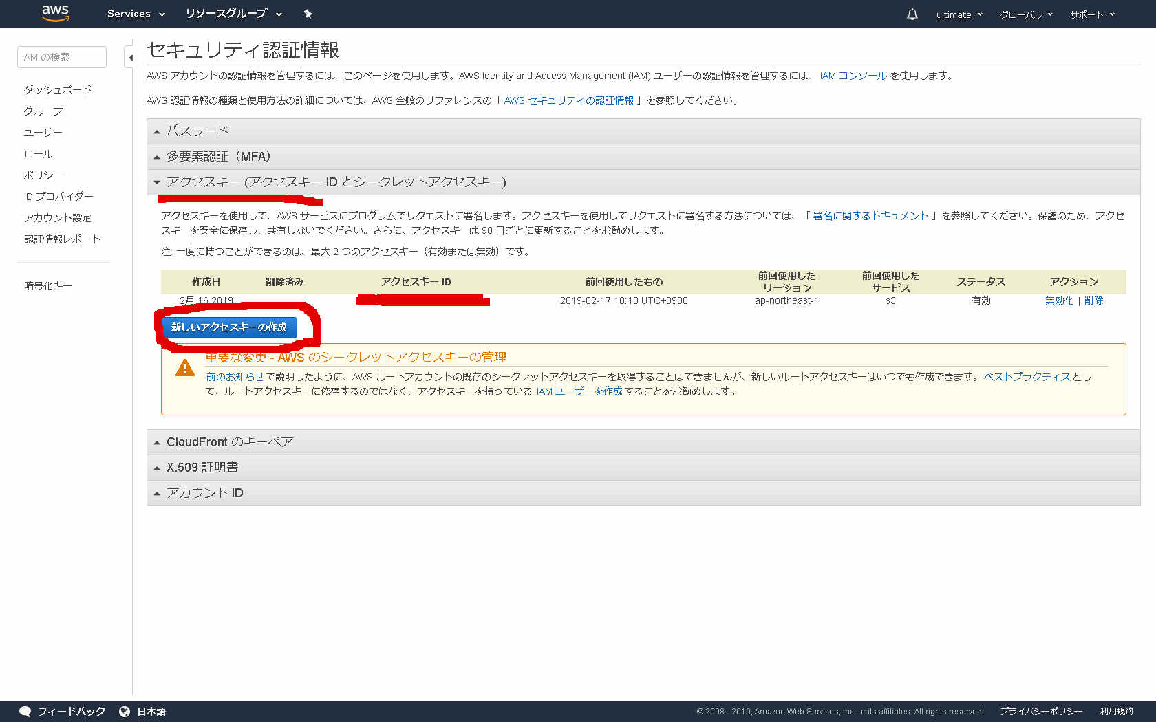Click the feedback speech bubble icon
Screen dimensions: 1156x722
pyautogui.click(x=25, y=712)
